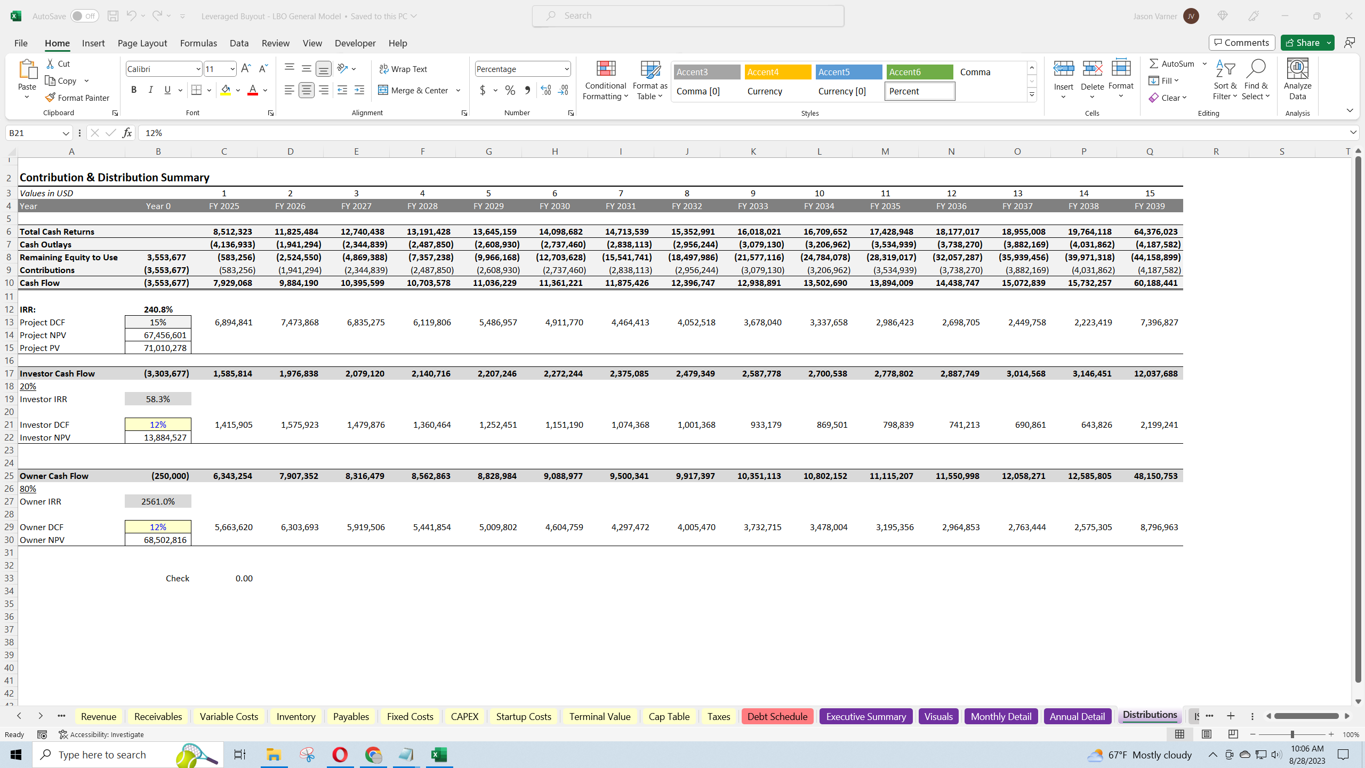Switch to the Cap Table sheet
Viewport: 1365px width, 768px height.
(x=669, y=716)
